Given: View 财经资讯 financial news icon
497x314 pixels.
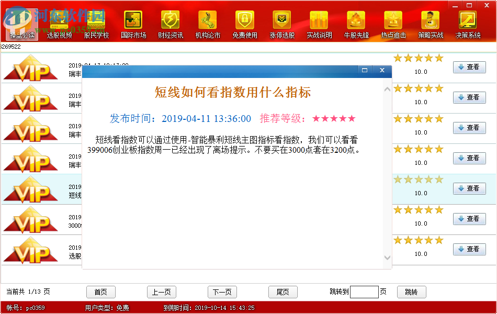Looking at the screenshot, I should point(171,22).
